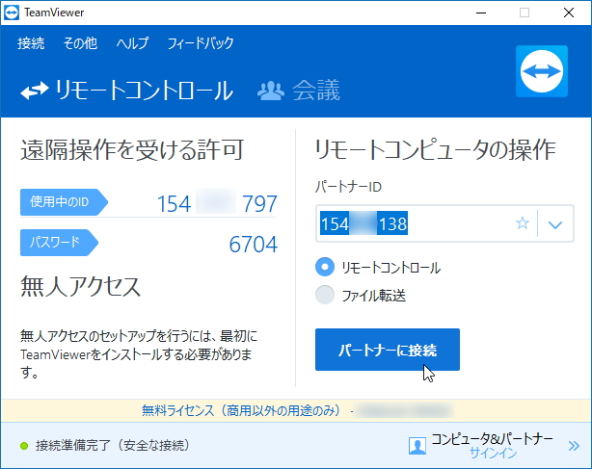This screenshot has height=469, width=592.
Task: Open the partner ID history dropdown
Action: tap(555, 224)
